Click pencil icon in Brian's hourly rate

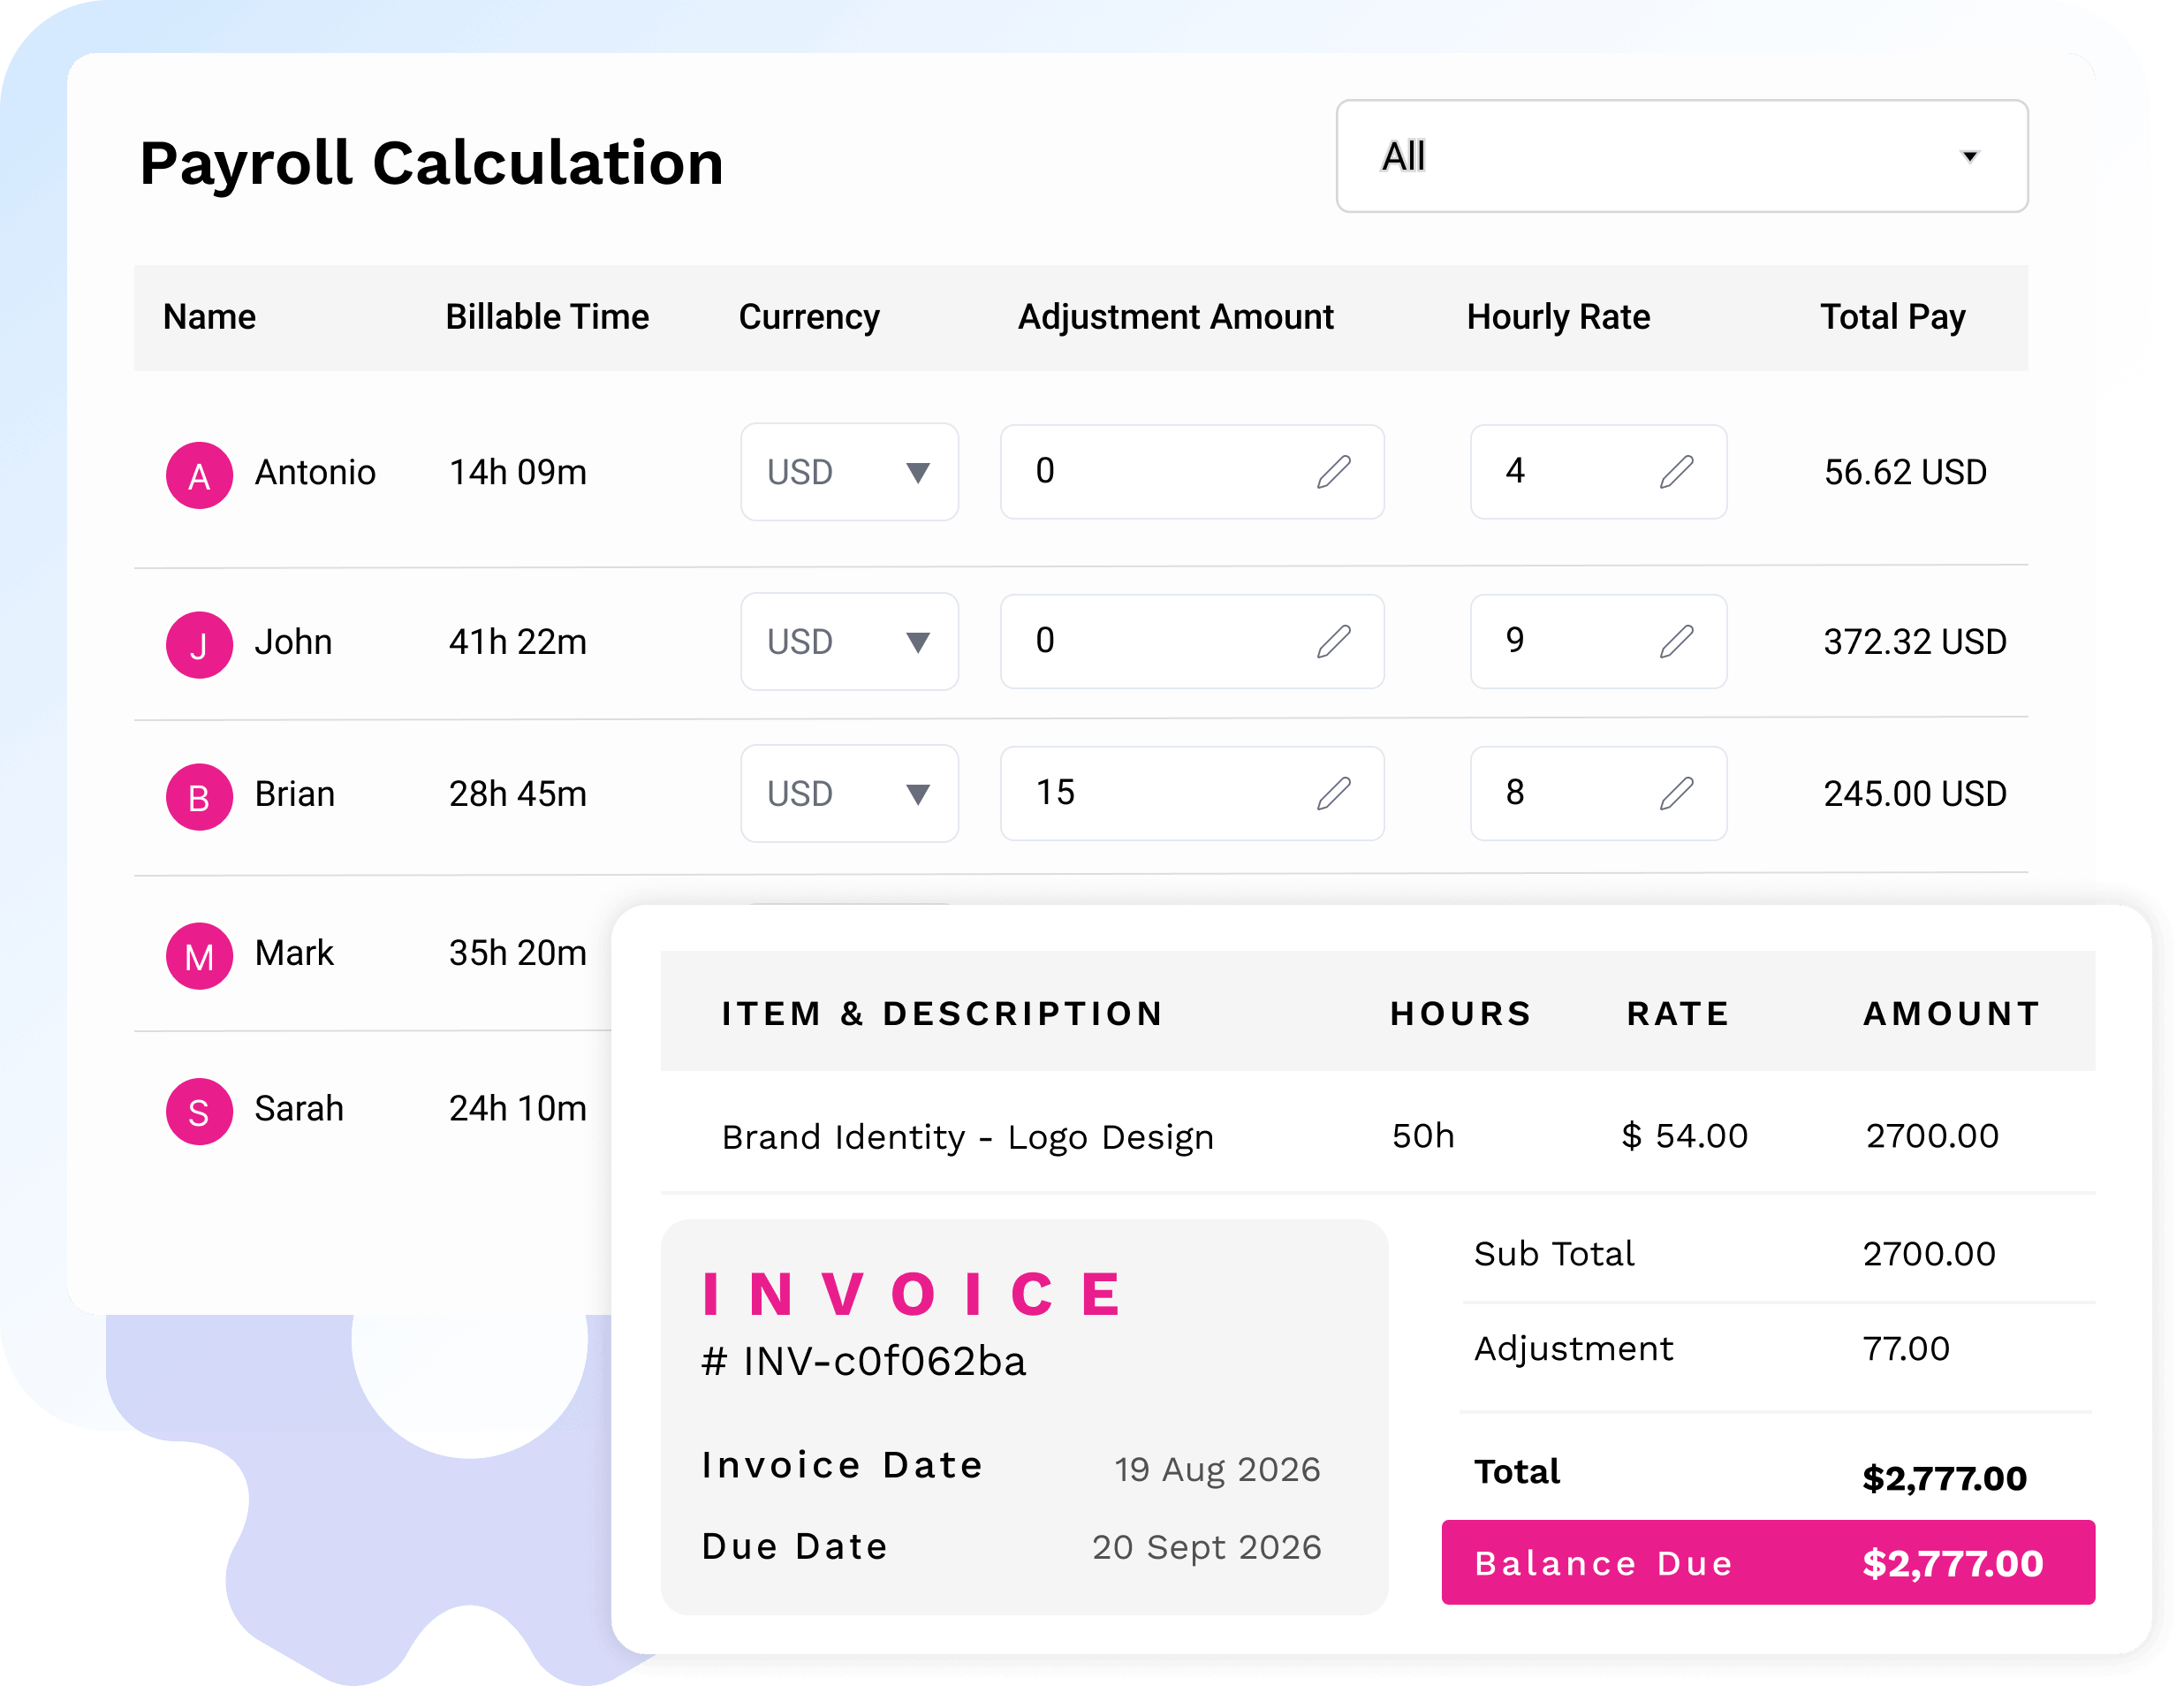click(x=1677, y=793)
